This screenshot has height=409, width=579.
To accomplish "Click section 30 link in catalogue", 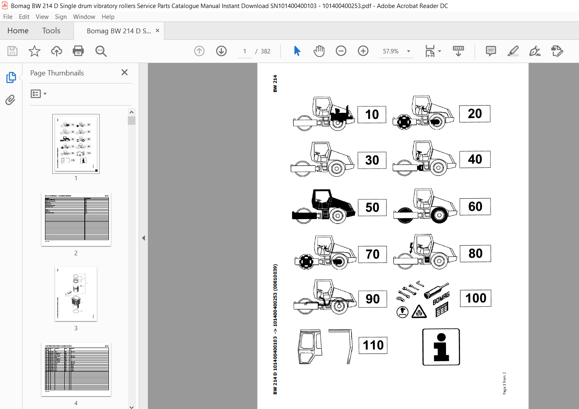I will pos(372,160).
